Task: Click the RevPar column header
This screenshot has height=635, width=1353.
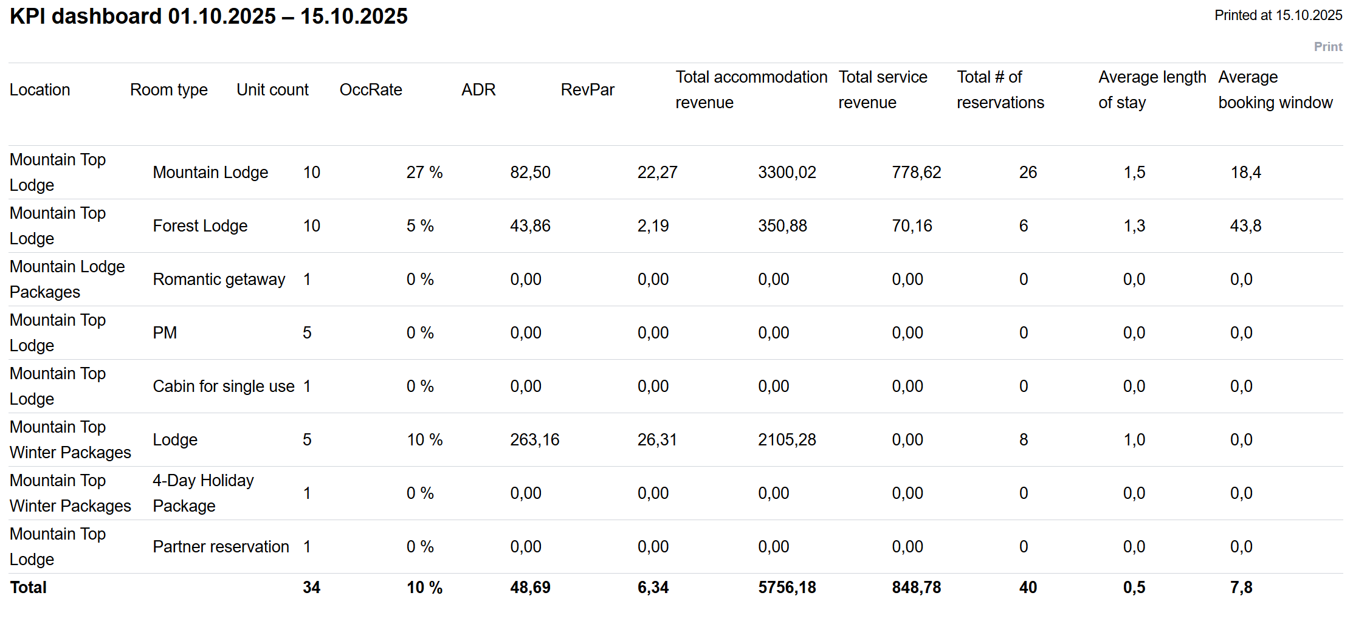Action: tap(587, 90)
